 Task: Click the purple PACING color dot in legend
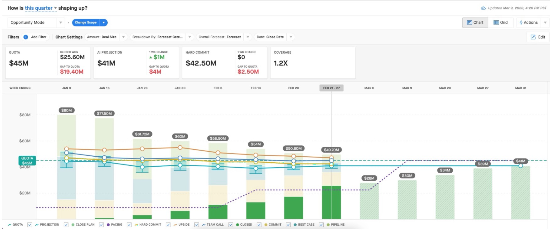coord(108,225)
